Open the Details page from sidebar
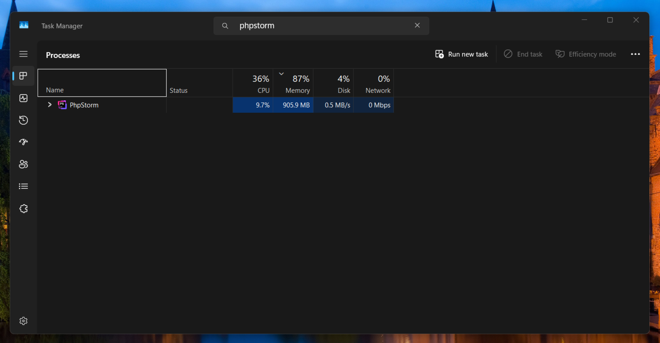This screenshot has width=660, height=343. pyautogui.click(x=23, y=186)
